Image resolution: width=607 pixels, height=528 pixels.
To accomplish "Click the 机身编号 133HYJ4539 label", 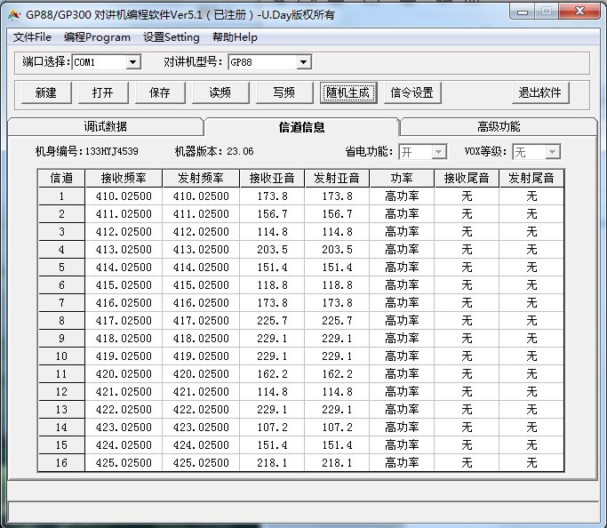I will click(x=87, y=151).
